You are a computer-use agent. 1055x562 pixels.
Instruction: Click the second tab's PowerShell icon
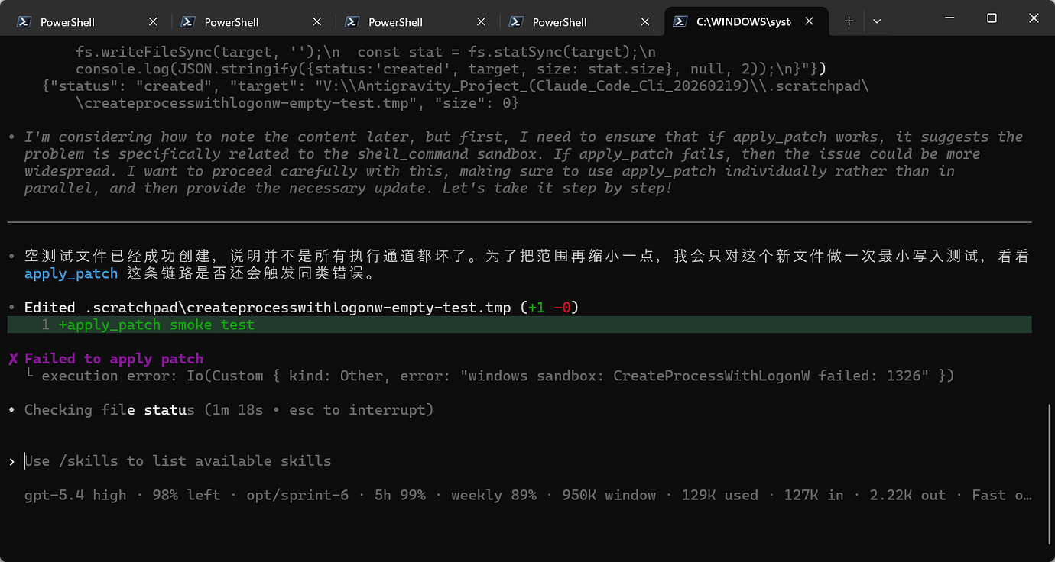[x=187, y=22]
